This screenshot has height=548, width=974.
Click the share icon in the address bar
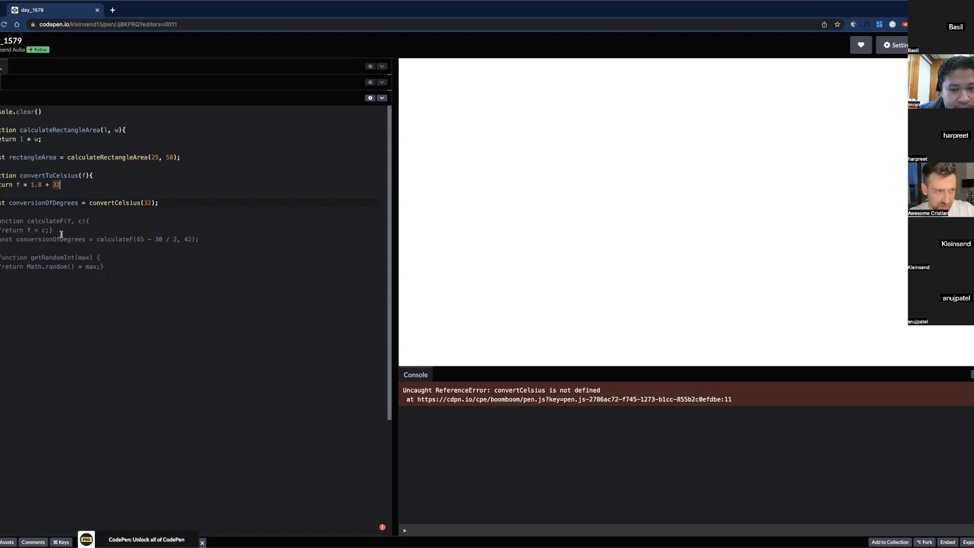[x=824, y=24]
